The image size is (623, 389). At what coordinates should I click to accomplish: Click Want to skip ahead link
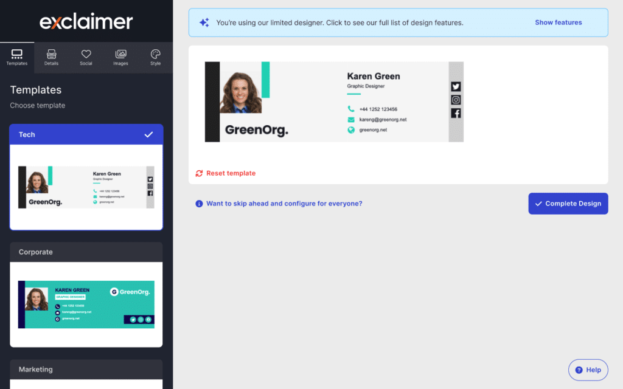[284, 204]
